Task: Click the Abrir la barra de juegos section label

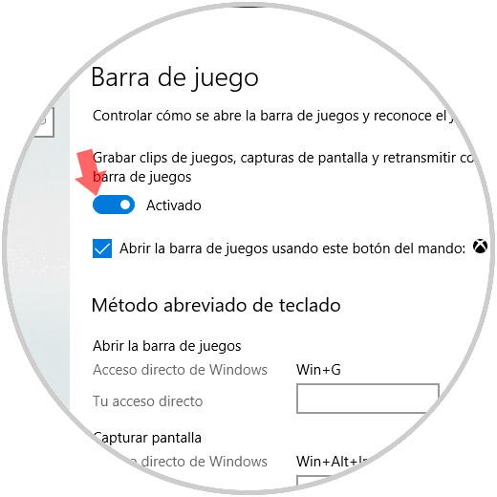Action: (167, 346)
